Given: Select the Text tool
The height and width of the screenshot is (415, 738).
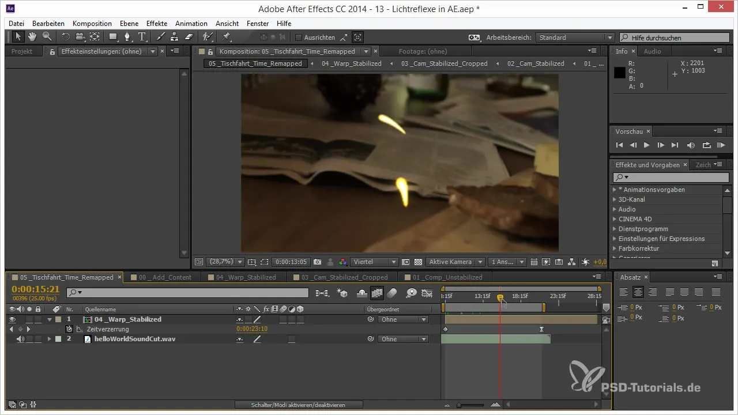Looking at the screenshot, I should (142, 37).
